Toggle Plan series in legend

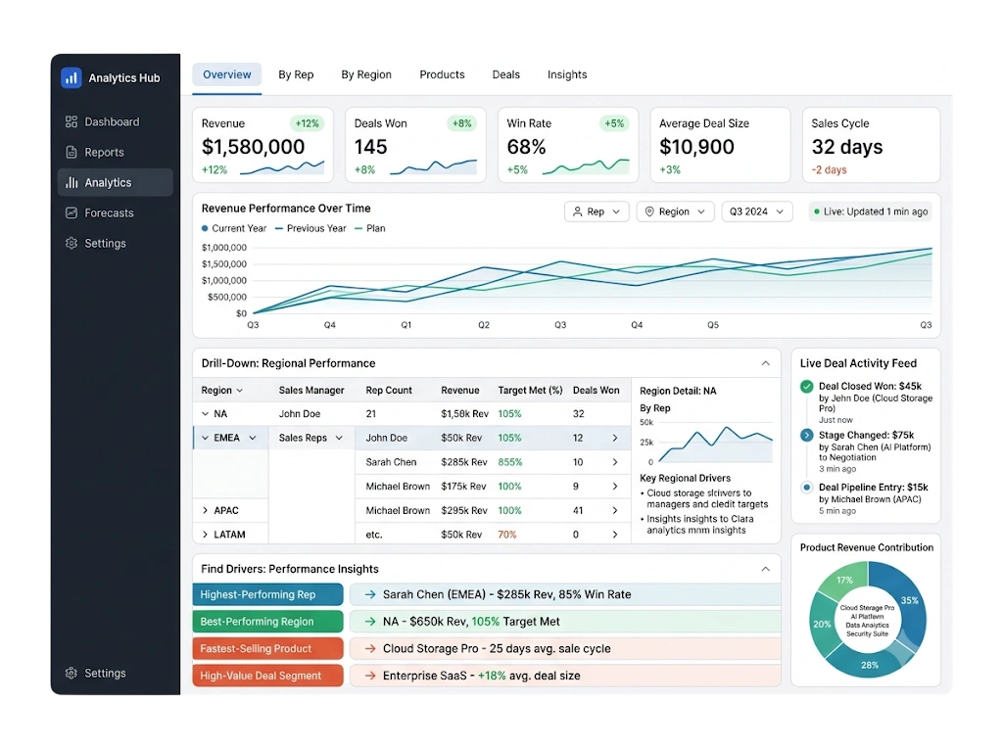tap(370, 228)
